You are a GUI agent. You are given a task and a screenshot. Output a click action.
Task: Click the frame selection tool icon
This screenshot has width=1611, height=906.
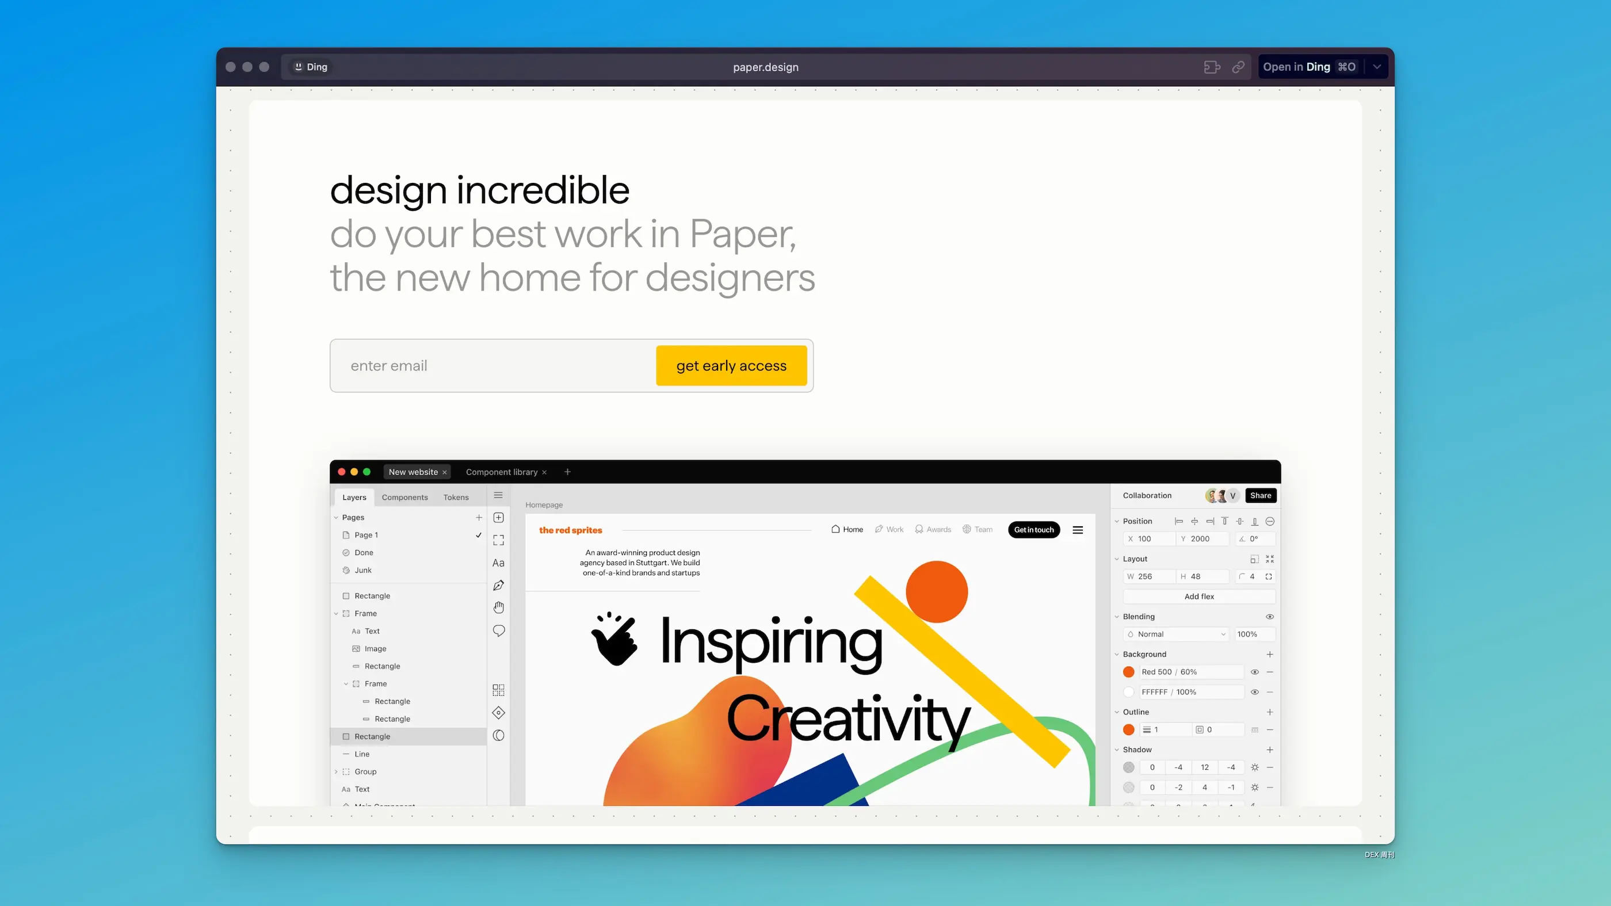tap(498, 540)
